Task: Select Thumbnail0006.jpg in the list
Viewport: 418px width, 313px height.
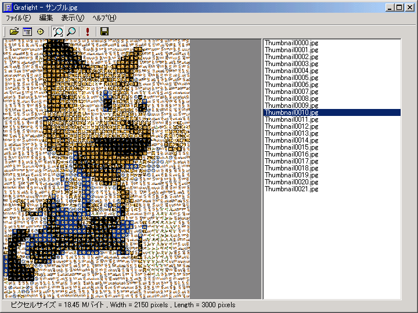Action: pos(332,85)
